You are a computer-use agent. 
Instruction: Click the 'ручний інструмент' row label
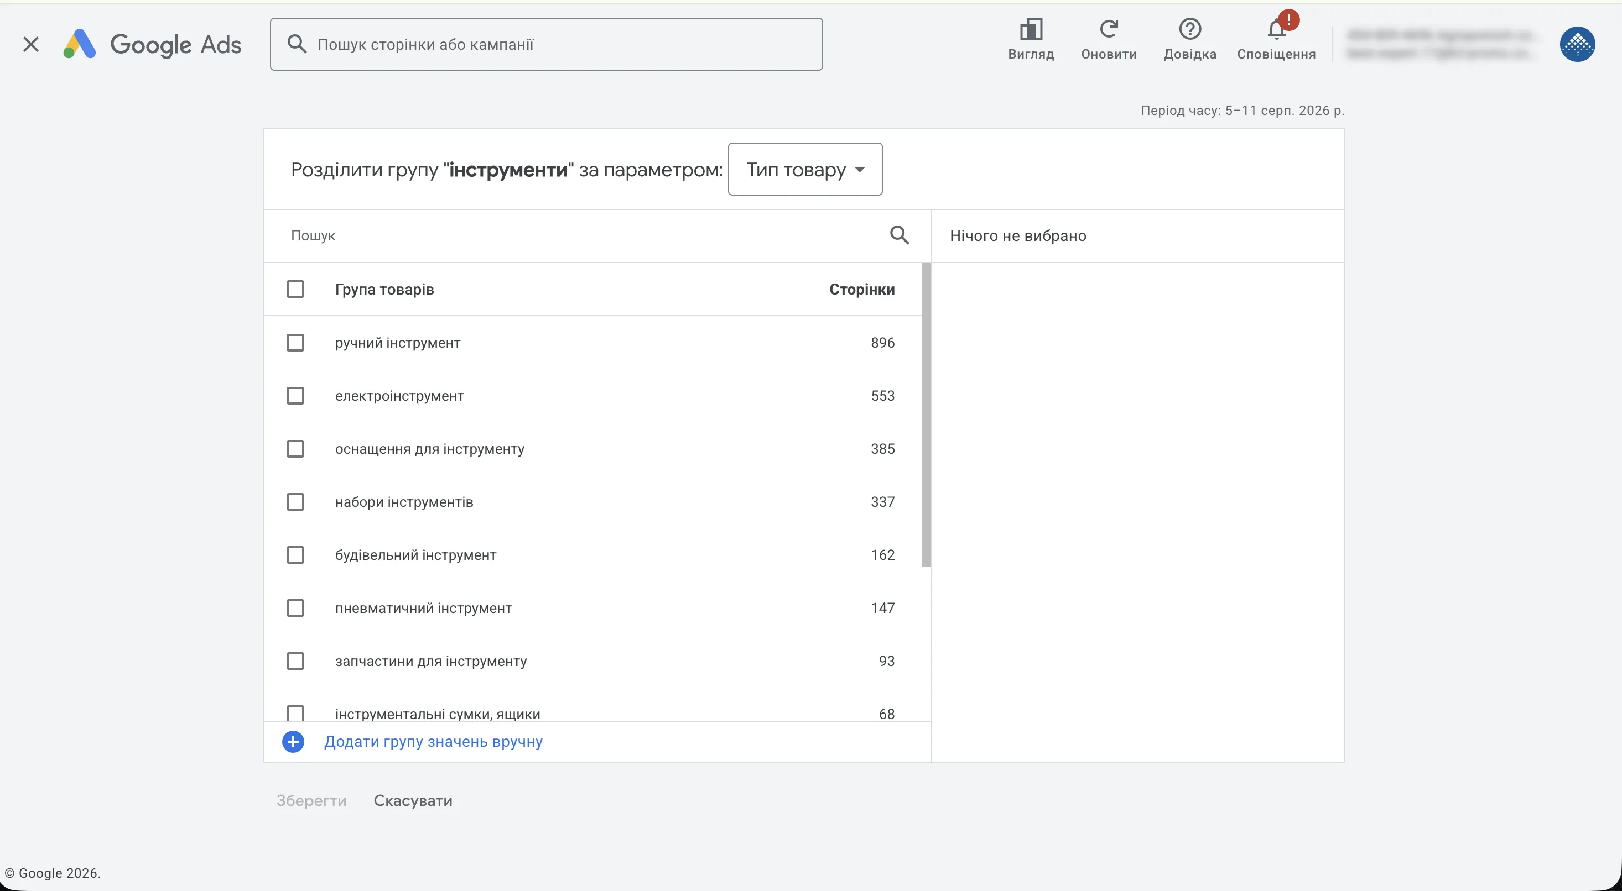tap(397, 342)
